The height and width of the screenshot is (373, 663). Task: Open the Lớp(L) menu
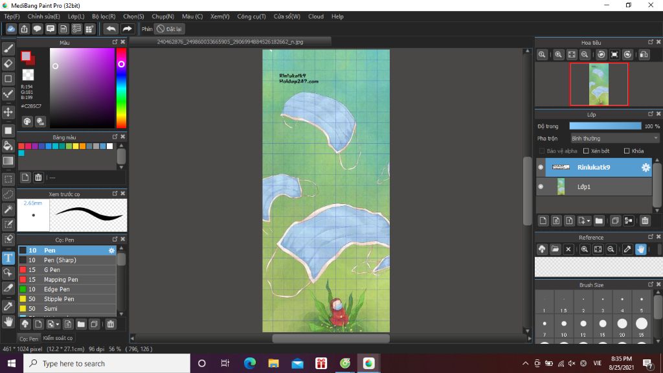(x=76, y=16)
